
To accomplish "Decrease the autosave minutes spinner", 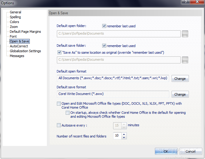I will tap(124, 127).
